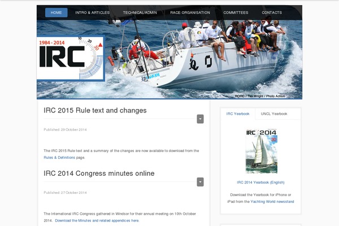Viewport: 339px width, 226px height.
Task: Click the IRC 1984-2014 logo
Action: (x=71, y=58)
